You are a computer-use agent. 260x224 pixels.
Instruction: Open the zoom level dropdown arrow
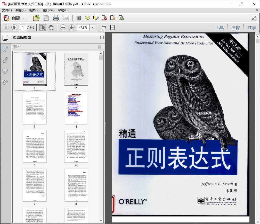click(92, 28)
